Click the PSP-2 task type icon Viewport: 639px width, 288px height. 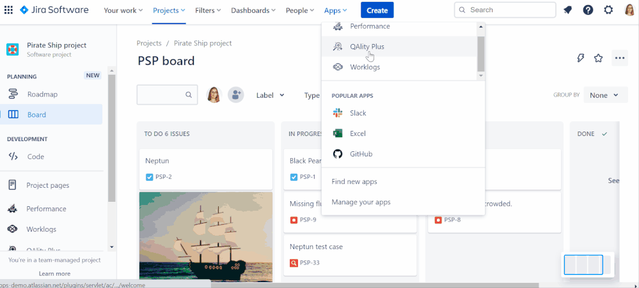click(149, 177)
